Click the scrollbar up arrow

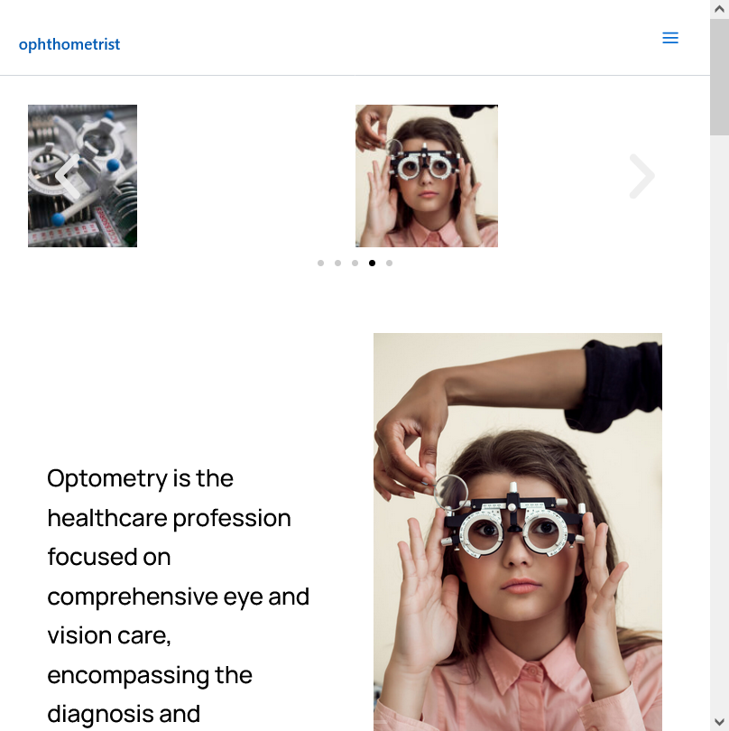click(x=719, y=9)
